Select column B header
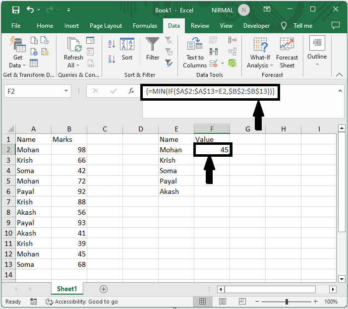This screenshot has height=309, width=348. 69,129
